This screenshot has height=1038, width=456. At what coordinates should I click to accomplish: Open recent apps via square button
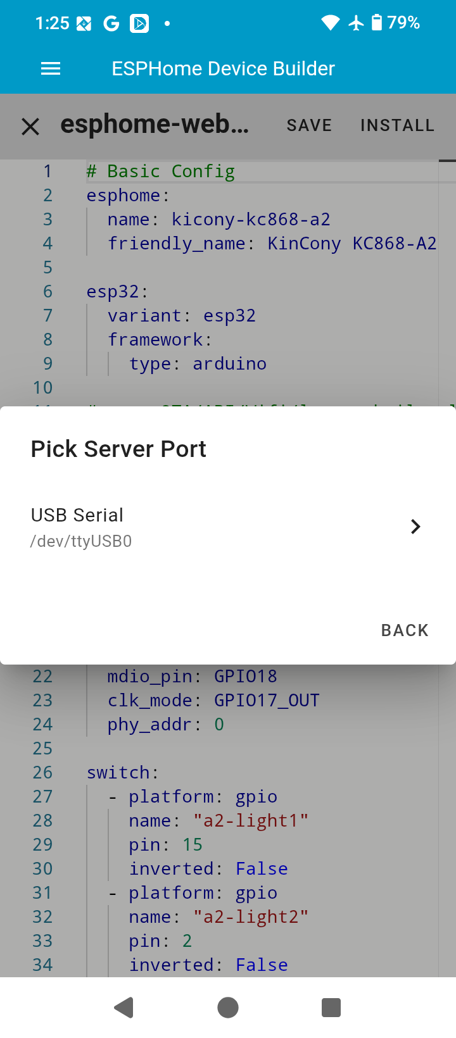click(x=331, y=1007)
